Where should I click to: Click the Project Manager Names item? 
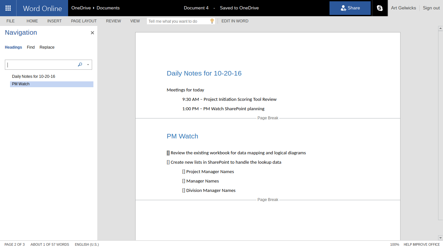point(208,172)
